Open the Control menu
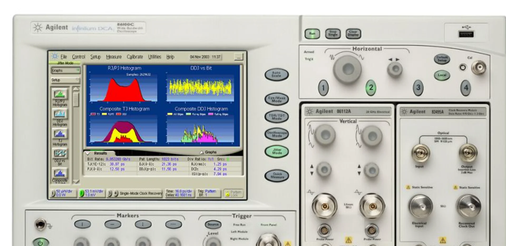The width and height of the screenshot is (506, 246). (x=79, y=57)
